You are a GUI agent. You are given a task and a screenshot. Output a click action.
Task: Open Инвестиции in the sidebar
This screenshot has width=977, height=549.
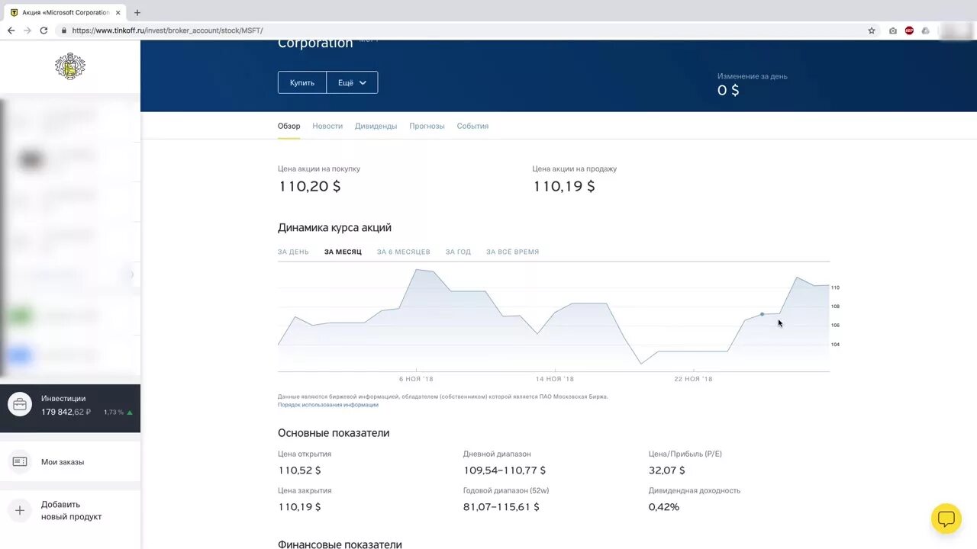click(70, 408)
